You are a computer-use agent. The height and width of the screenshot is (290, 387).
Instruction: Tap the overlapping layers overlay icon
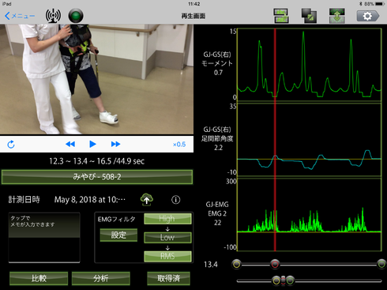[309, 16]
